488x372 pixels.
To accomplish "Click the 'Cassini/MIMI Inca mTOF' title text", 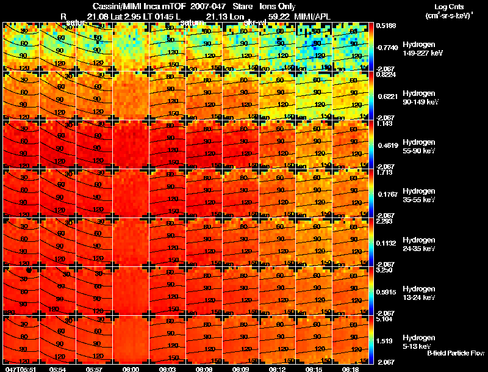I will 139,6.
